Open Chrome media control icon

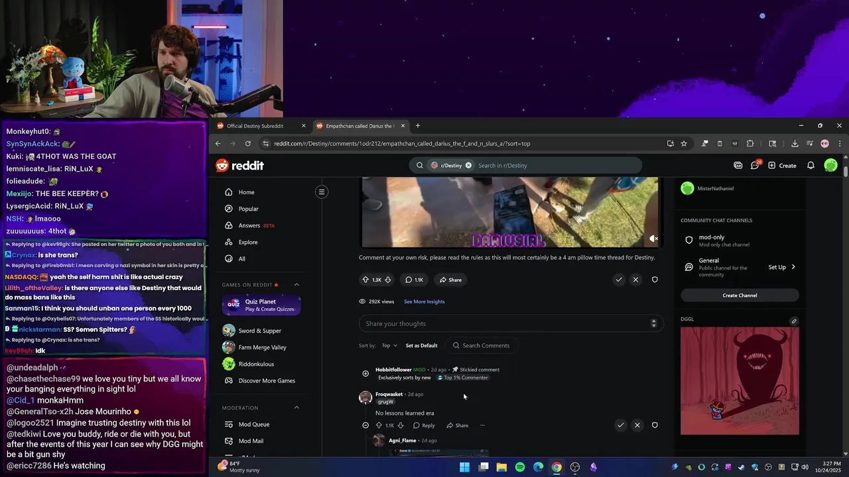810,143
